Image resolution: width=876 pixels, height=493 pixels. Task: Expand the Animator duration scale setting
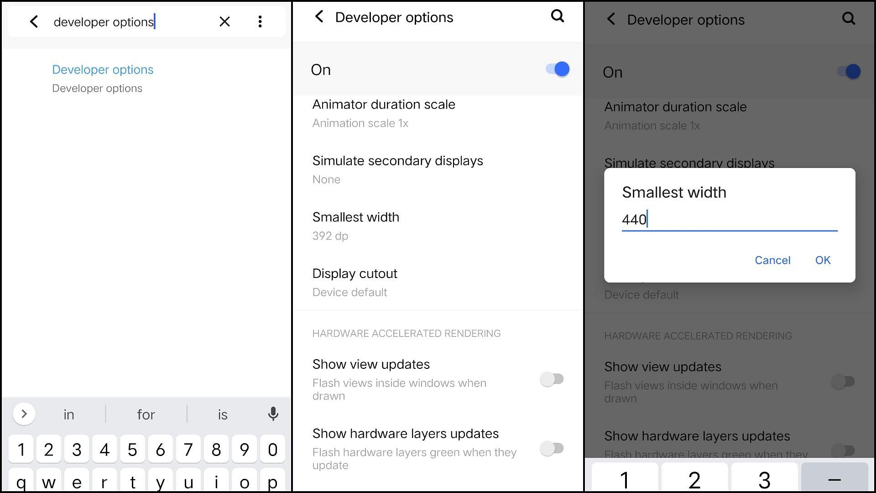coord(383,113)
